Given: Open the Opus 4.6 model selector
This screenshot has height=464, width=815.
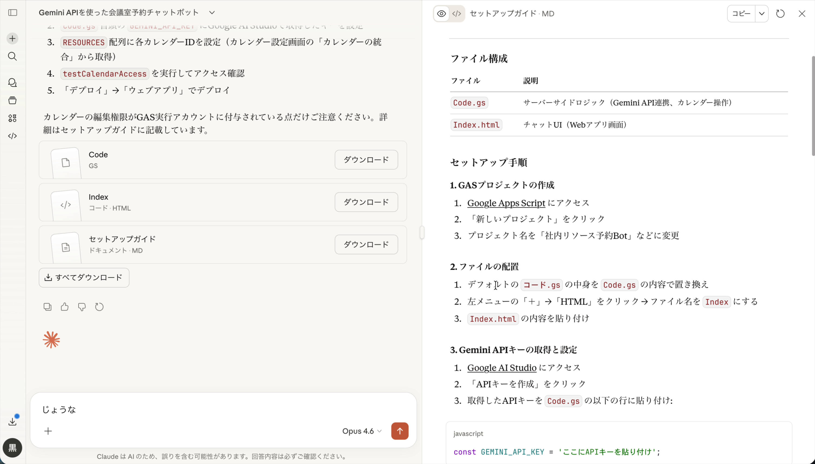Looking at the screenshot, I should (361, 431).
